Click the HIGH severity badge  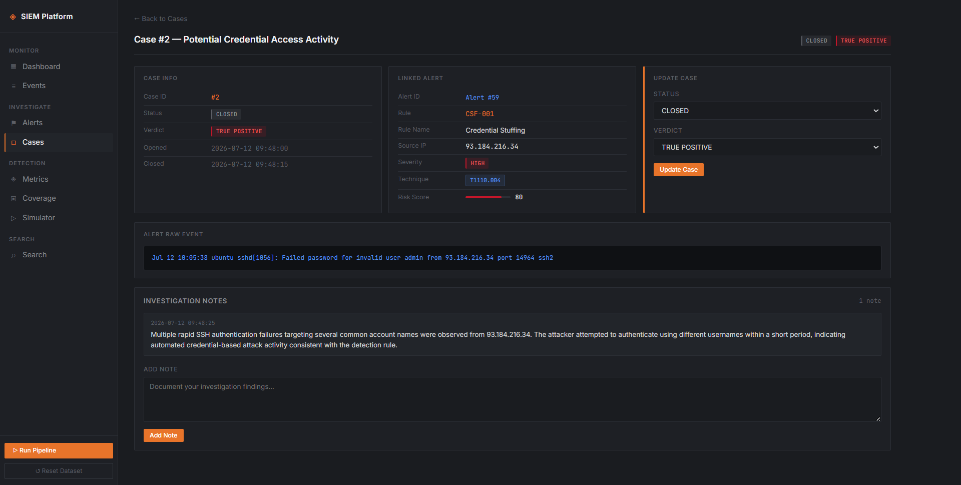tap(477, 163)
